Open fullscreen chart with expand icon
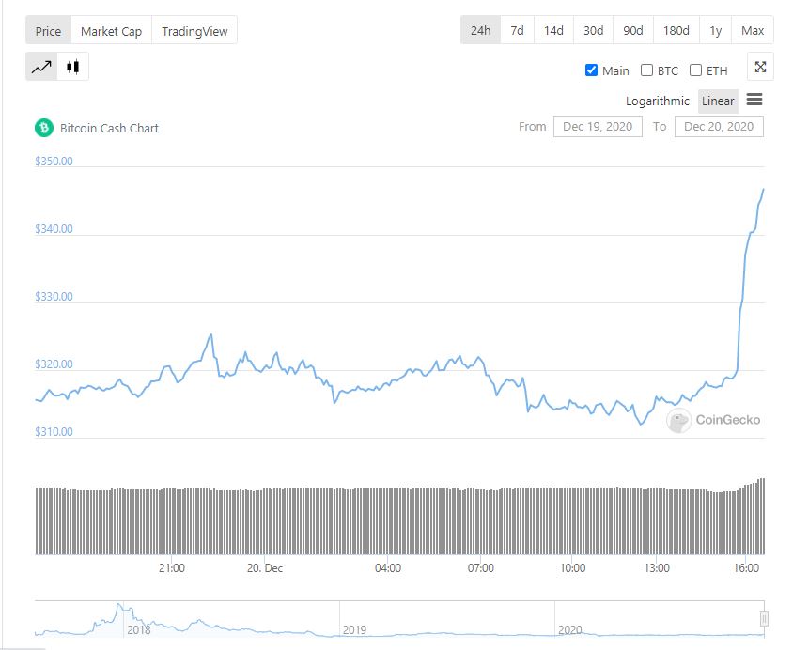The width and height of the screenshot is (793, 650). pos(760,67)
